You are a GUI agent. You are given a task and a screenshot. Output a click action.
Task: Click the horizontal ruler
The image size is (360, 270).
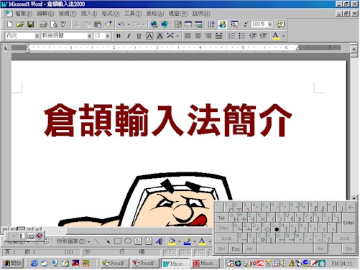(176, 47)
